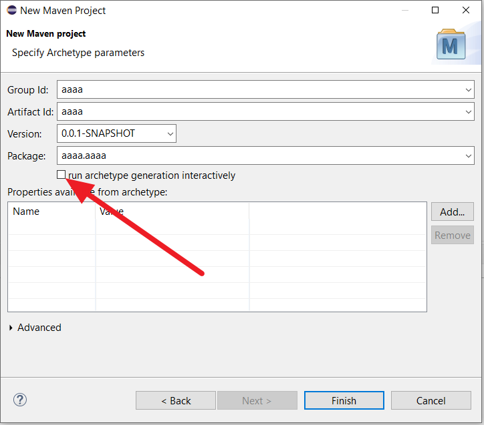Click the Value column header
Viewport: 484px width, 425px height.
[172, 211]
